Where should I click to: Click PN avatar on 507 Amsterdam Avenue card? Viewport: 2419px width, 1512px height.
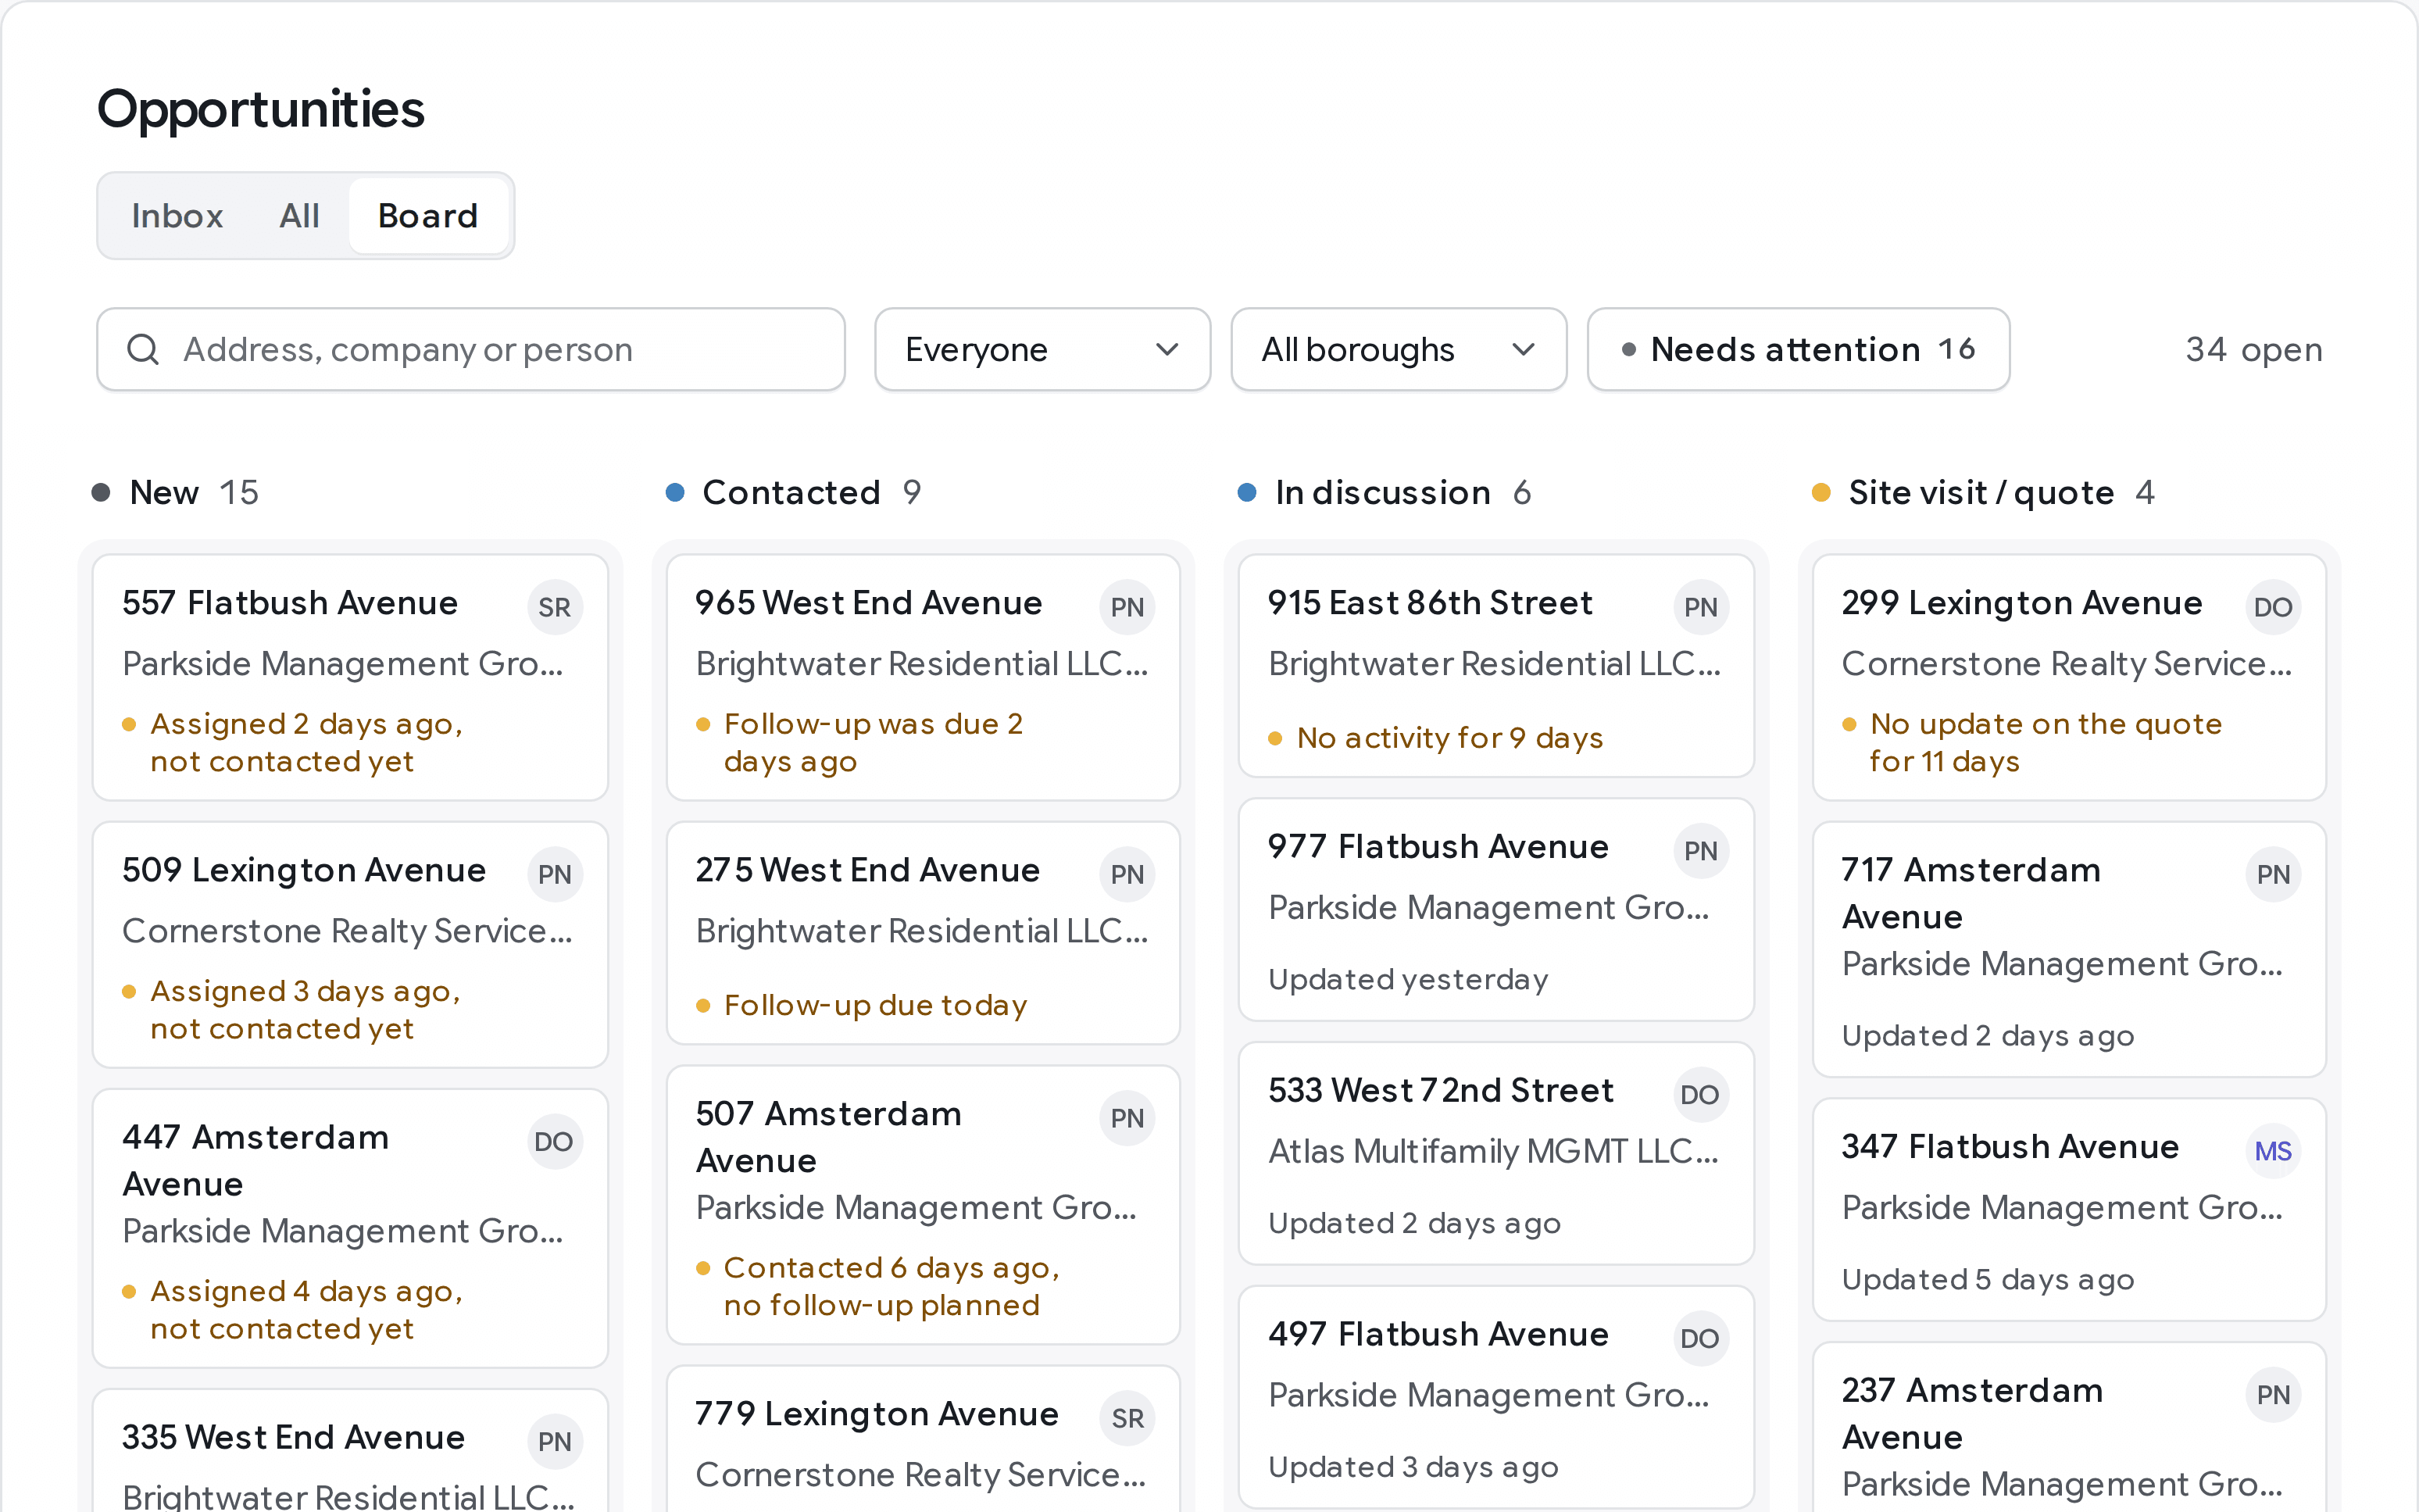[x=1127, y=1118]
